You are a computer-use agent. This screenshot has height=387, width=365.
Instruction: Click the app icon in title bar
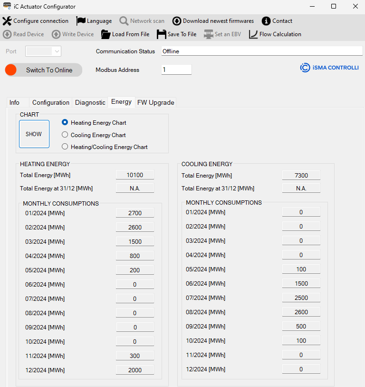point(7,6)
